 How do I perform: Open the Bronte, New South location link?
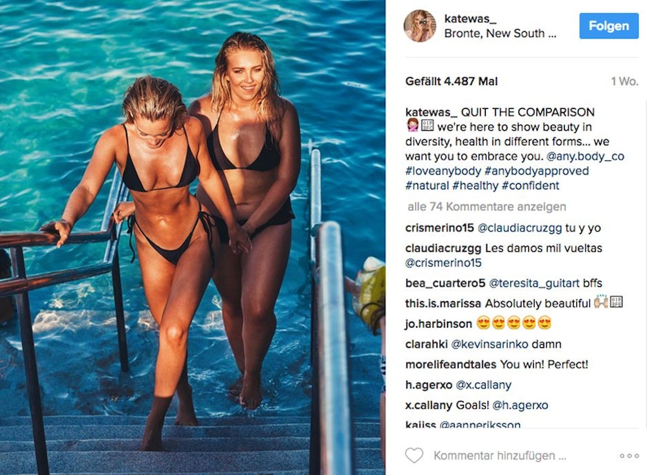500,33
